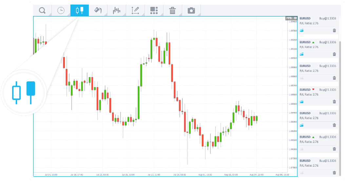Screen dimensions: 345x181
Task: Select the paint bucket color tool
Action: [x=98, y=10]
